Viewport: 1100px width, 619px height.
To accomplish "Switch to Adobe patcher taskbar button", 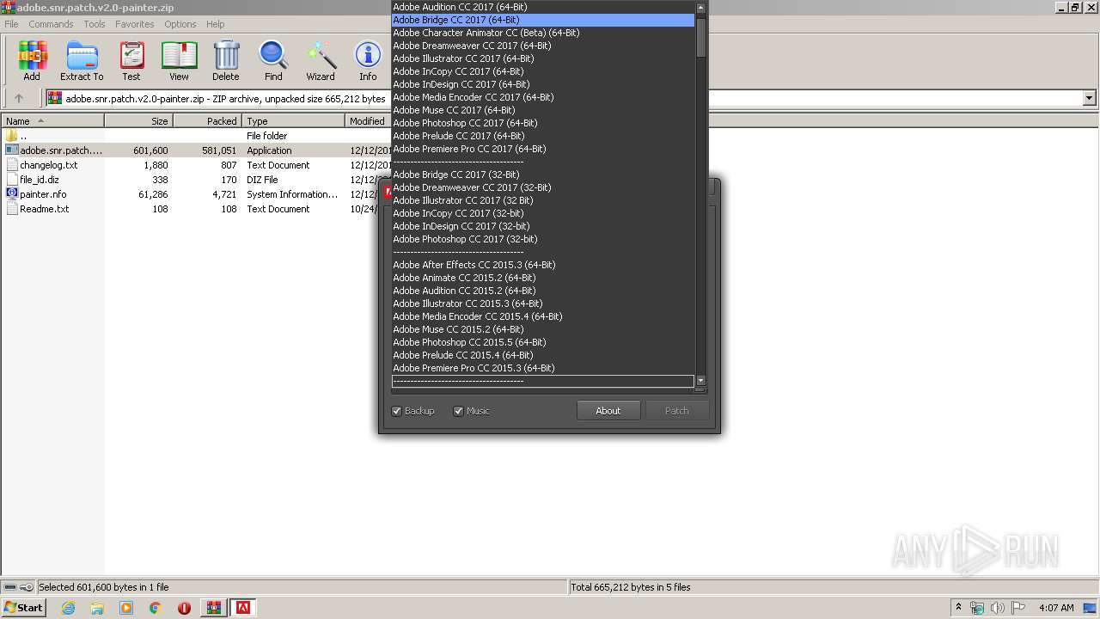I will [x=243, y=608].
